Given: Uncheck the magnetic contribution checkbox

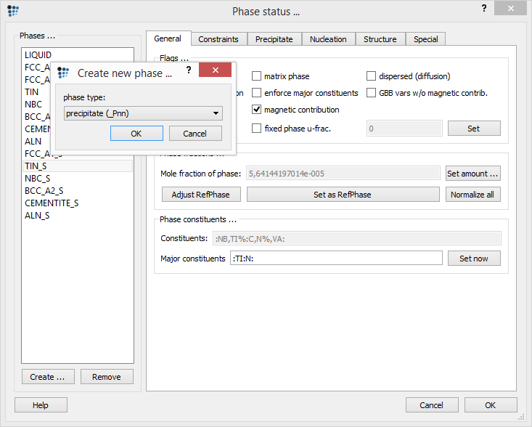Looking at the screenshot, I should pos(257,110).
